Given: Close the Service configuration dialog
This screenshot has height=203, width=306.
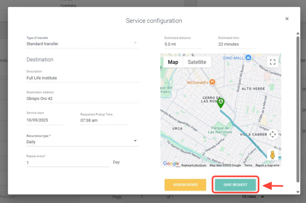Looking at the screenshot, I should [x=287, y=19].
